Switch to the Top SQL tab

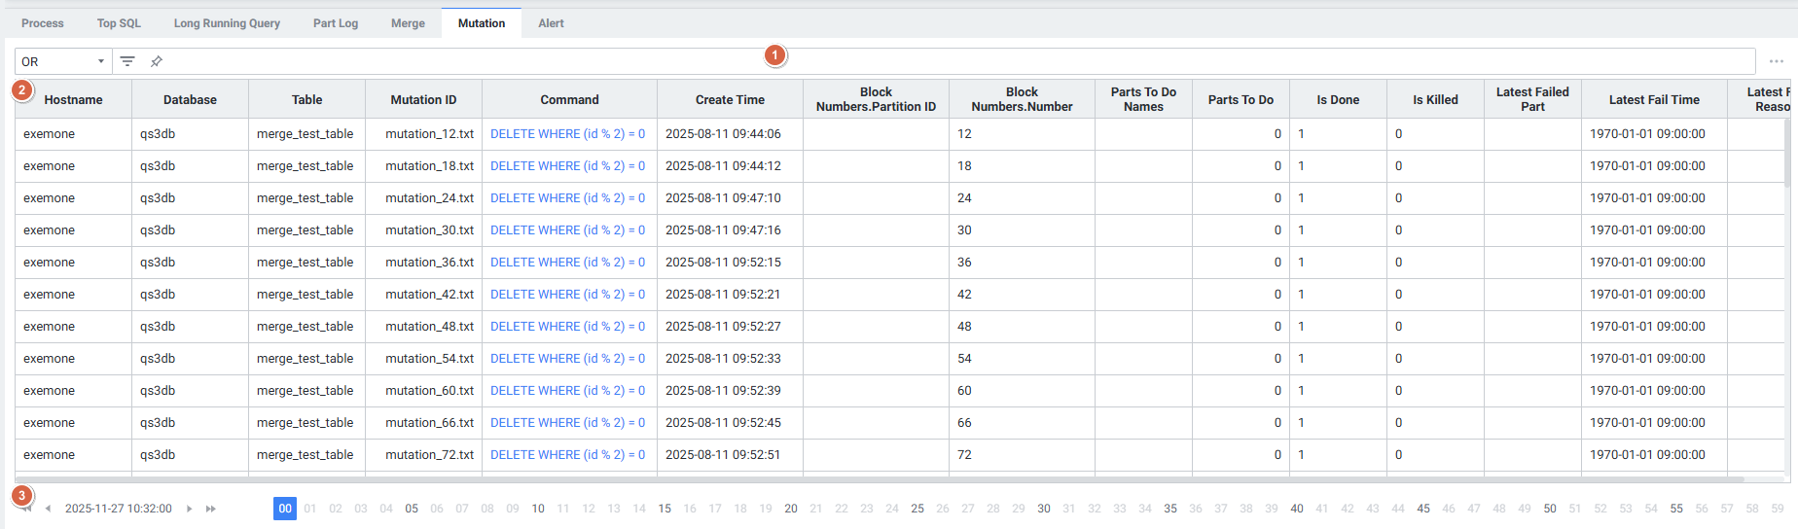119,23
